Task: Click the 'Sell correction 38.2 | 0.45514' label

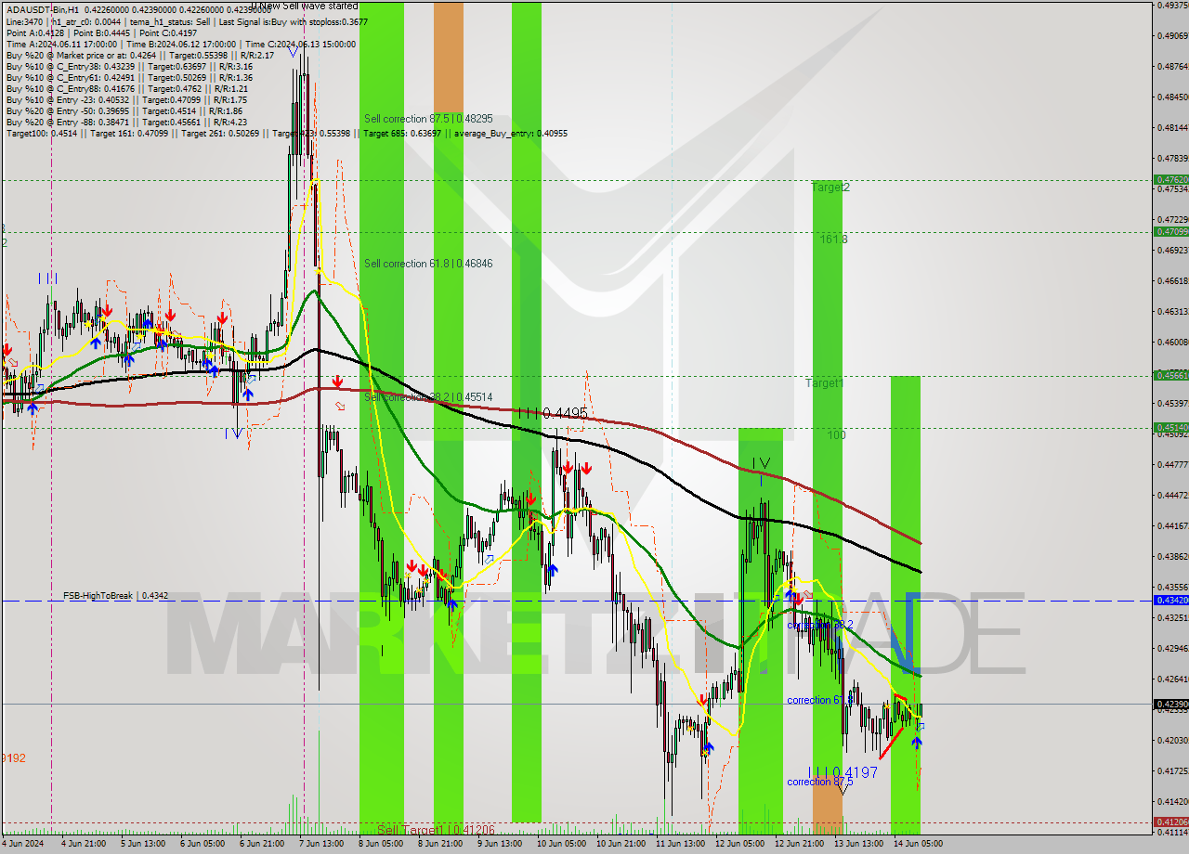Action: [428, 396]
